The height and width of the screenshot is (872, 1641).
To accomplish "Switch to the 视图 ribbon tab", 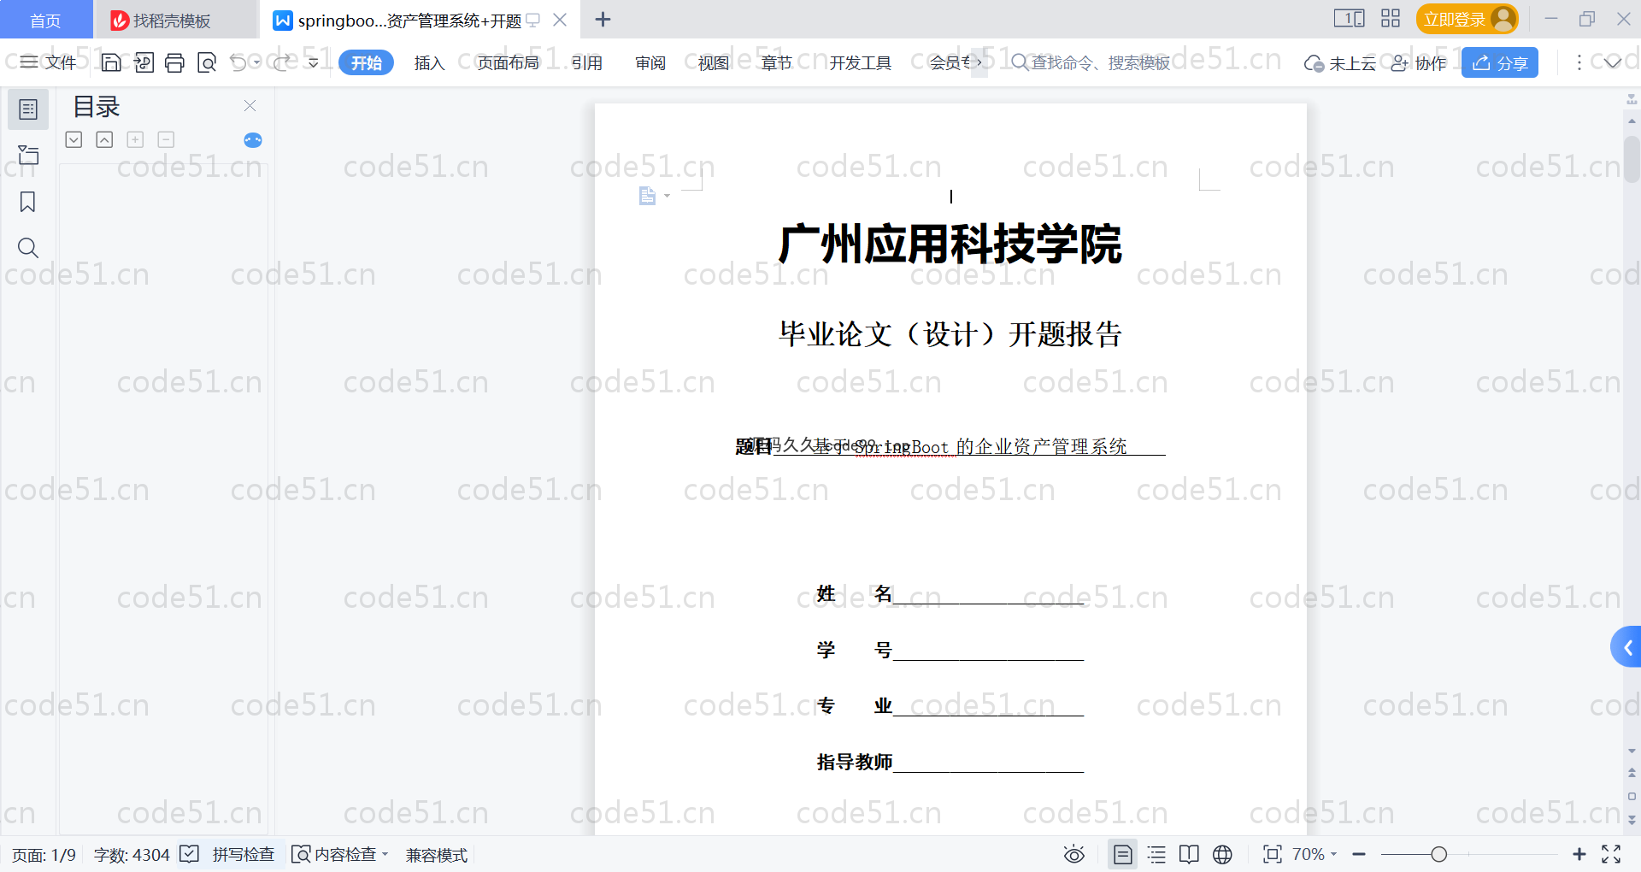I will [x=714, y=62].
